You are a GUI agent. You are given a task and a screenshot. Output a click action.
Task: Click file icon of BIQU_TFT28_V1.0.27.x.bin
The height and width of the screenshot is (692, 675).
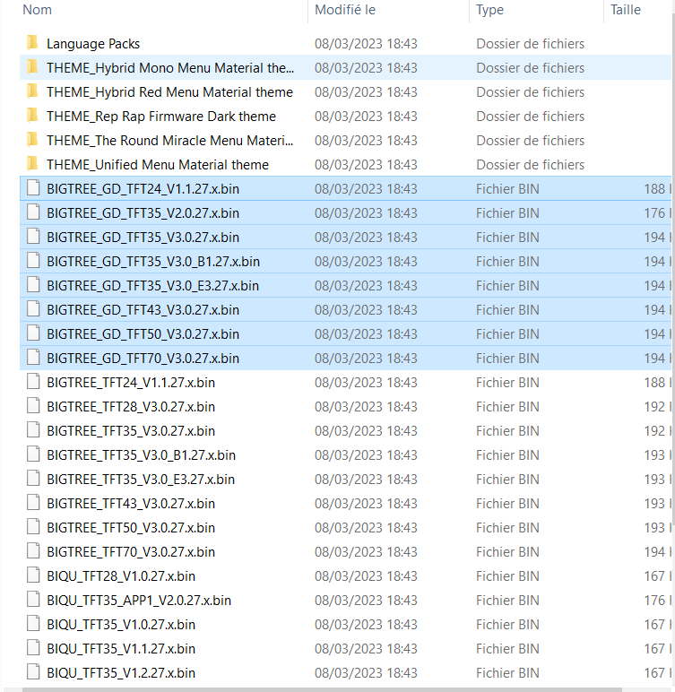click(33, 575)
